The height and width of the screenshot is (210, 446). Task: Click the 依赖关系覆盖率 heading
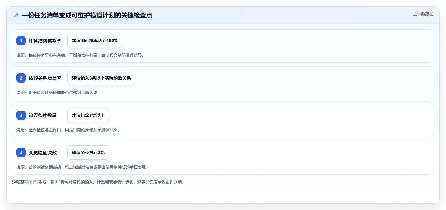click(x=45, y=78)
